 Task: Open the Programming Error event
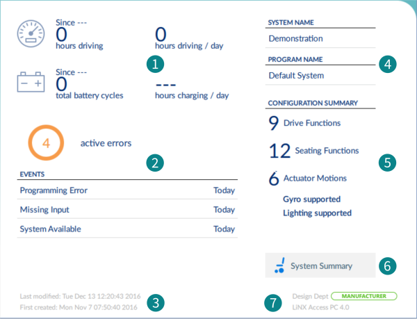tap(127, 190)
